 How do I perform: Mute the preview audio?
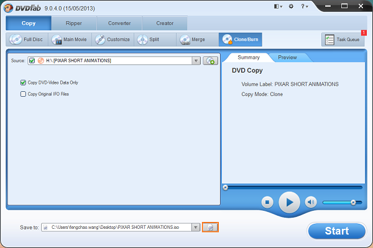pos(311,202)
